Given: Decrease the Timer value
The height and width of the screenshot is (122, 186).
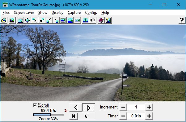Looking at the screenshot, I should point(123,116).
